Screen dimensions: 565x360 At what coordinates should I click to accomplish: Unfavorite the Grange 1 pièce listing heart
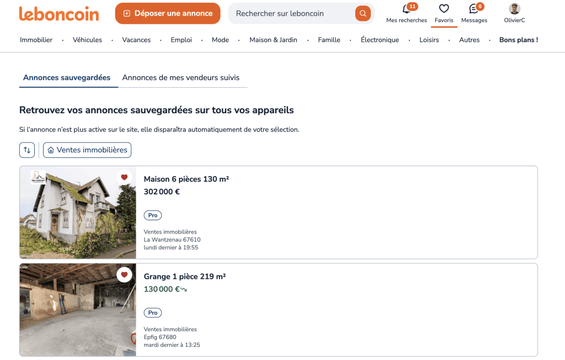(124, 274)
